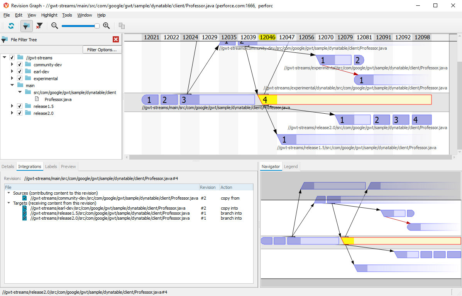Click the zoom out magnifier icon

click(54, 26)
